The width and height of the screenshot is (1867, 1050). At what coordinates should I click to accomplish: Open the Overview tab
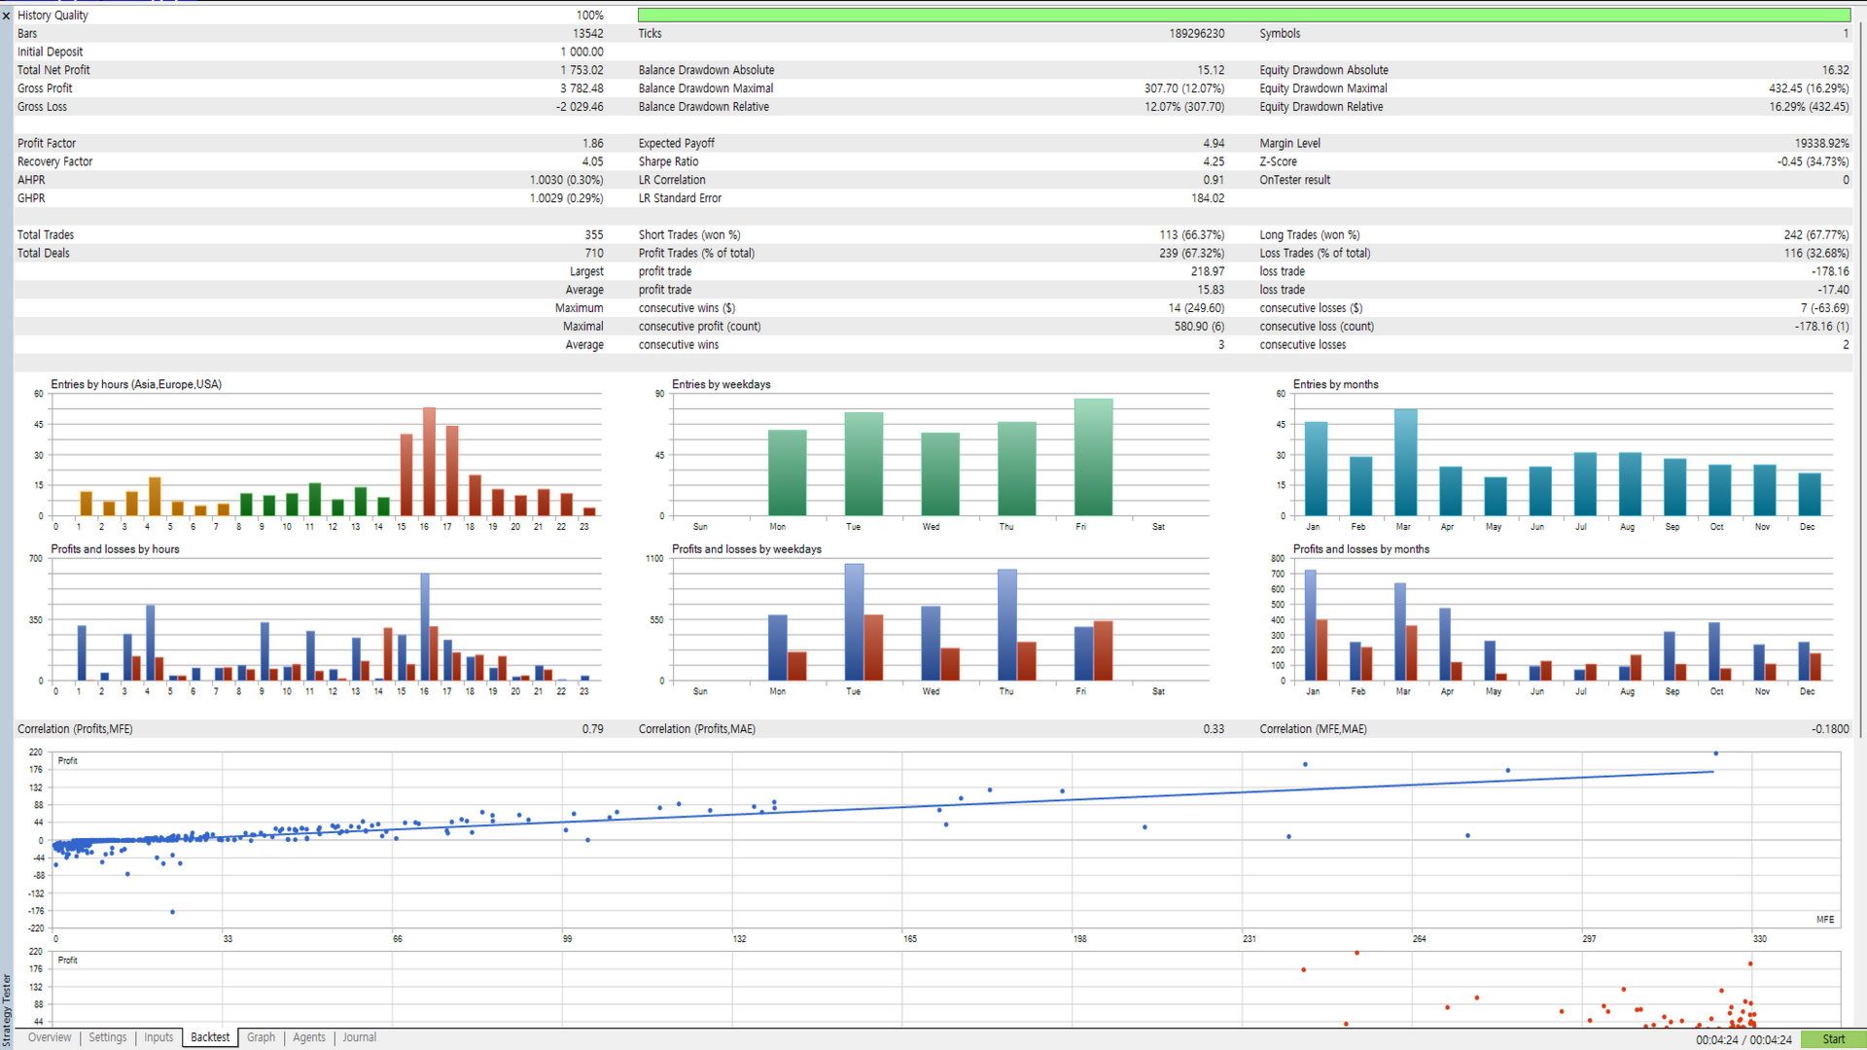coord(50,1037)
